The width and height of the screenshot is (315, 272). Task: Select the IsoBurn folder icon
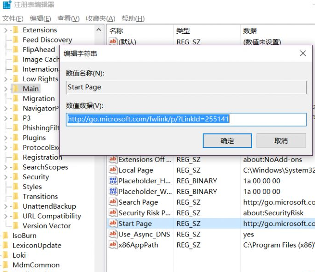[6, 236]
